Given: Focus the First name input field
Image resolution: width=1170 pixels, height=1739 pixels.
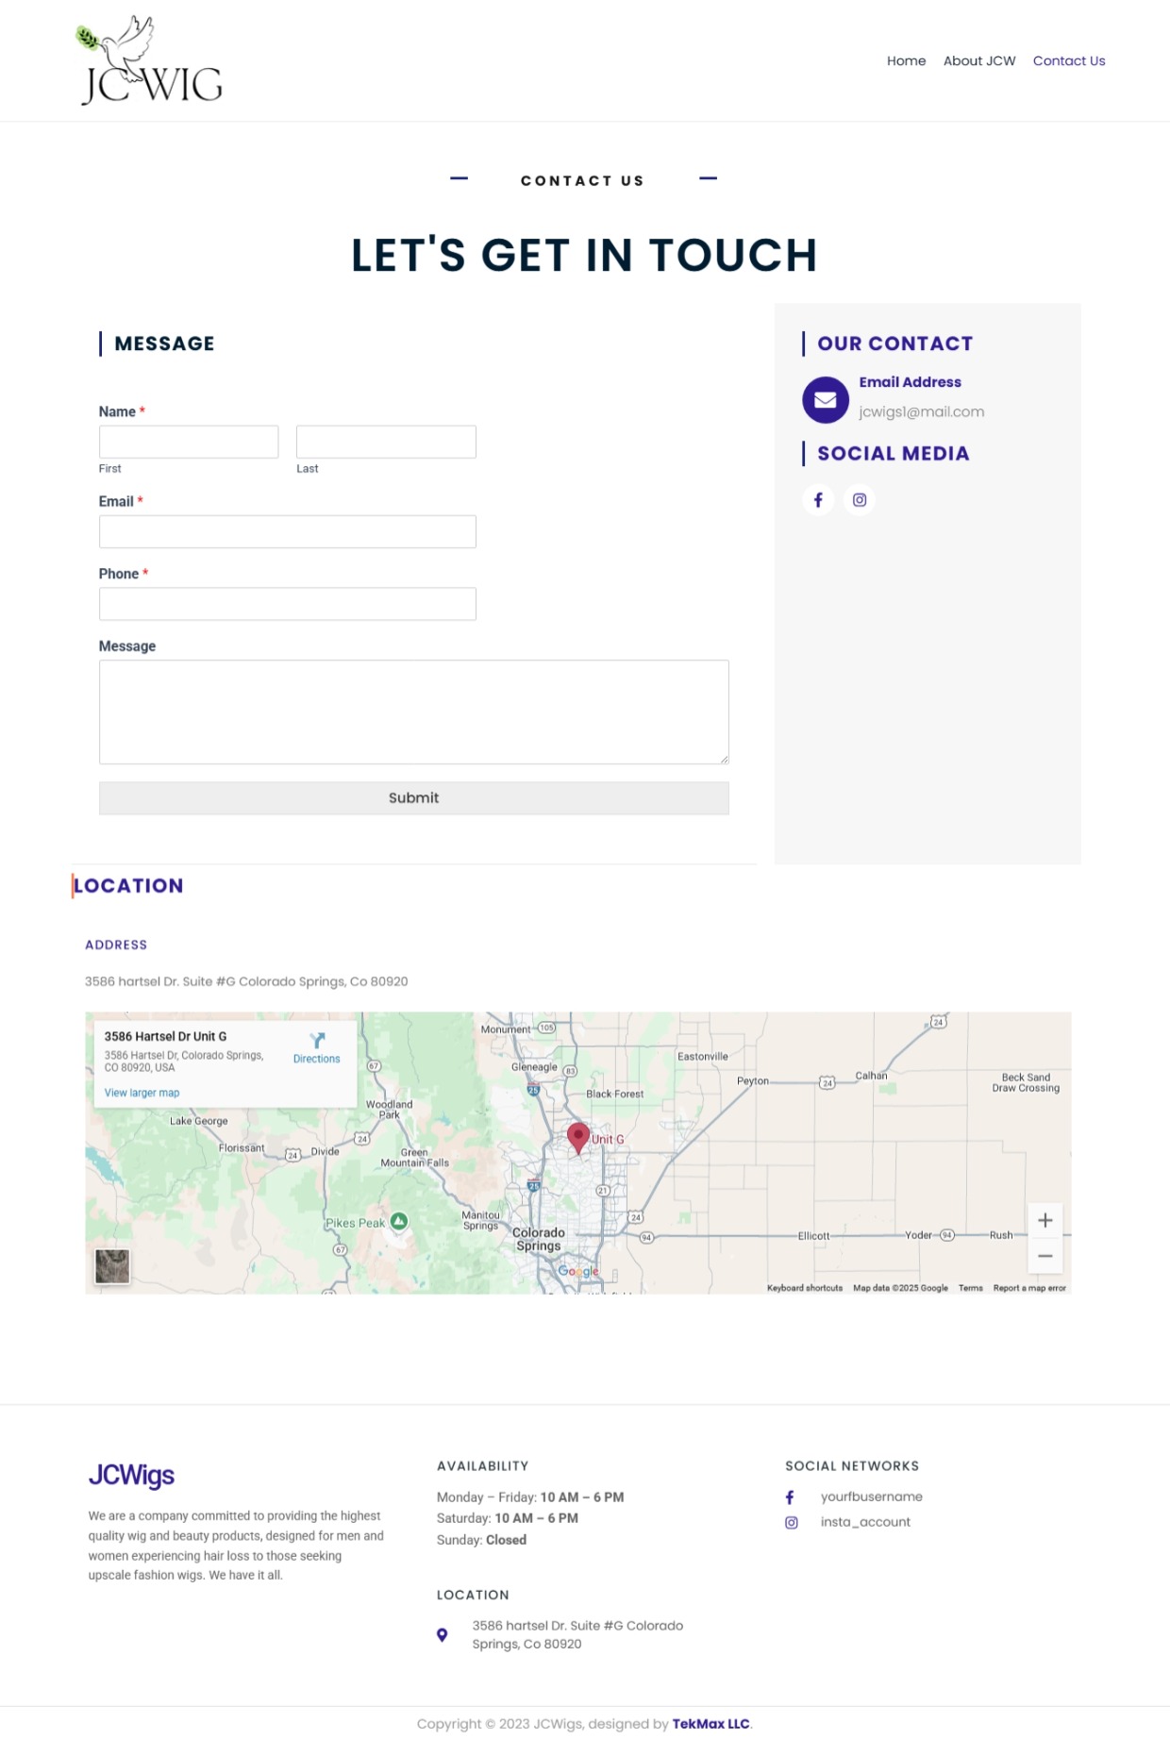Looking at the screenshot, I should [189, 442].
